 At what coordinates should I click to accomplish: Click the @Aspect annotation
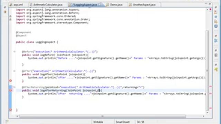click(x=21, y=35)
